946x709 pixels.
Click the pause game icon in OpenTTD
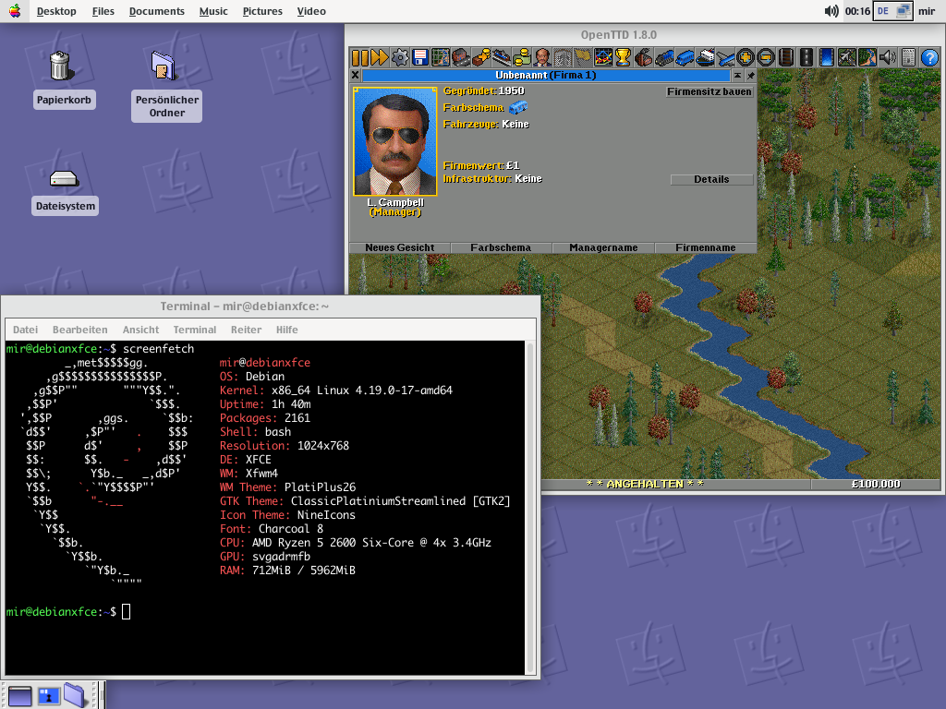359,58
